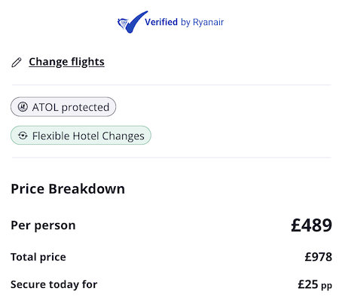Open the Change flights link

click(x=66, y=62)
